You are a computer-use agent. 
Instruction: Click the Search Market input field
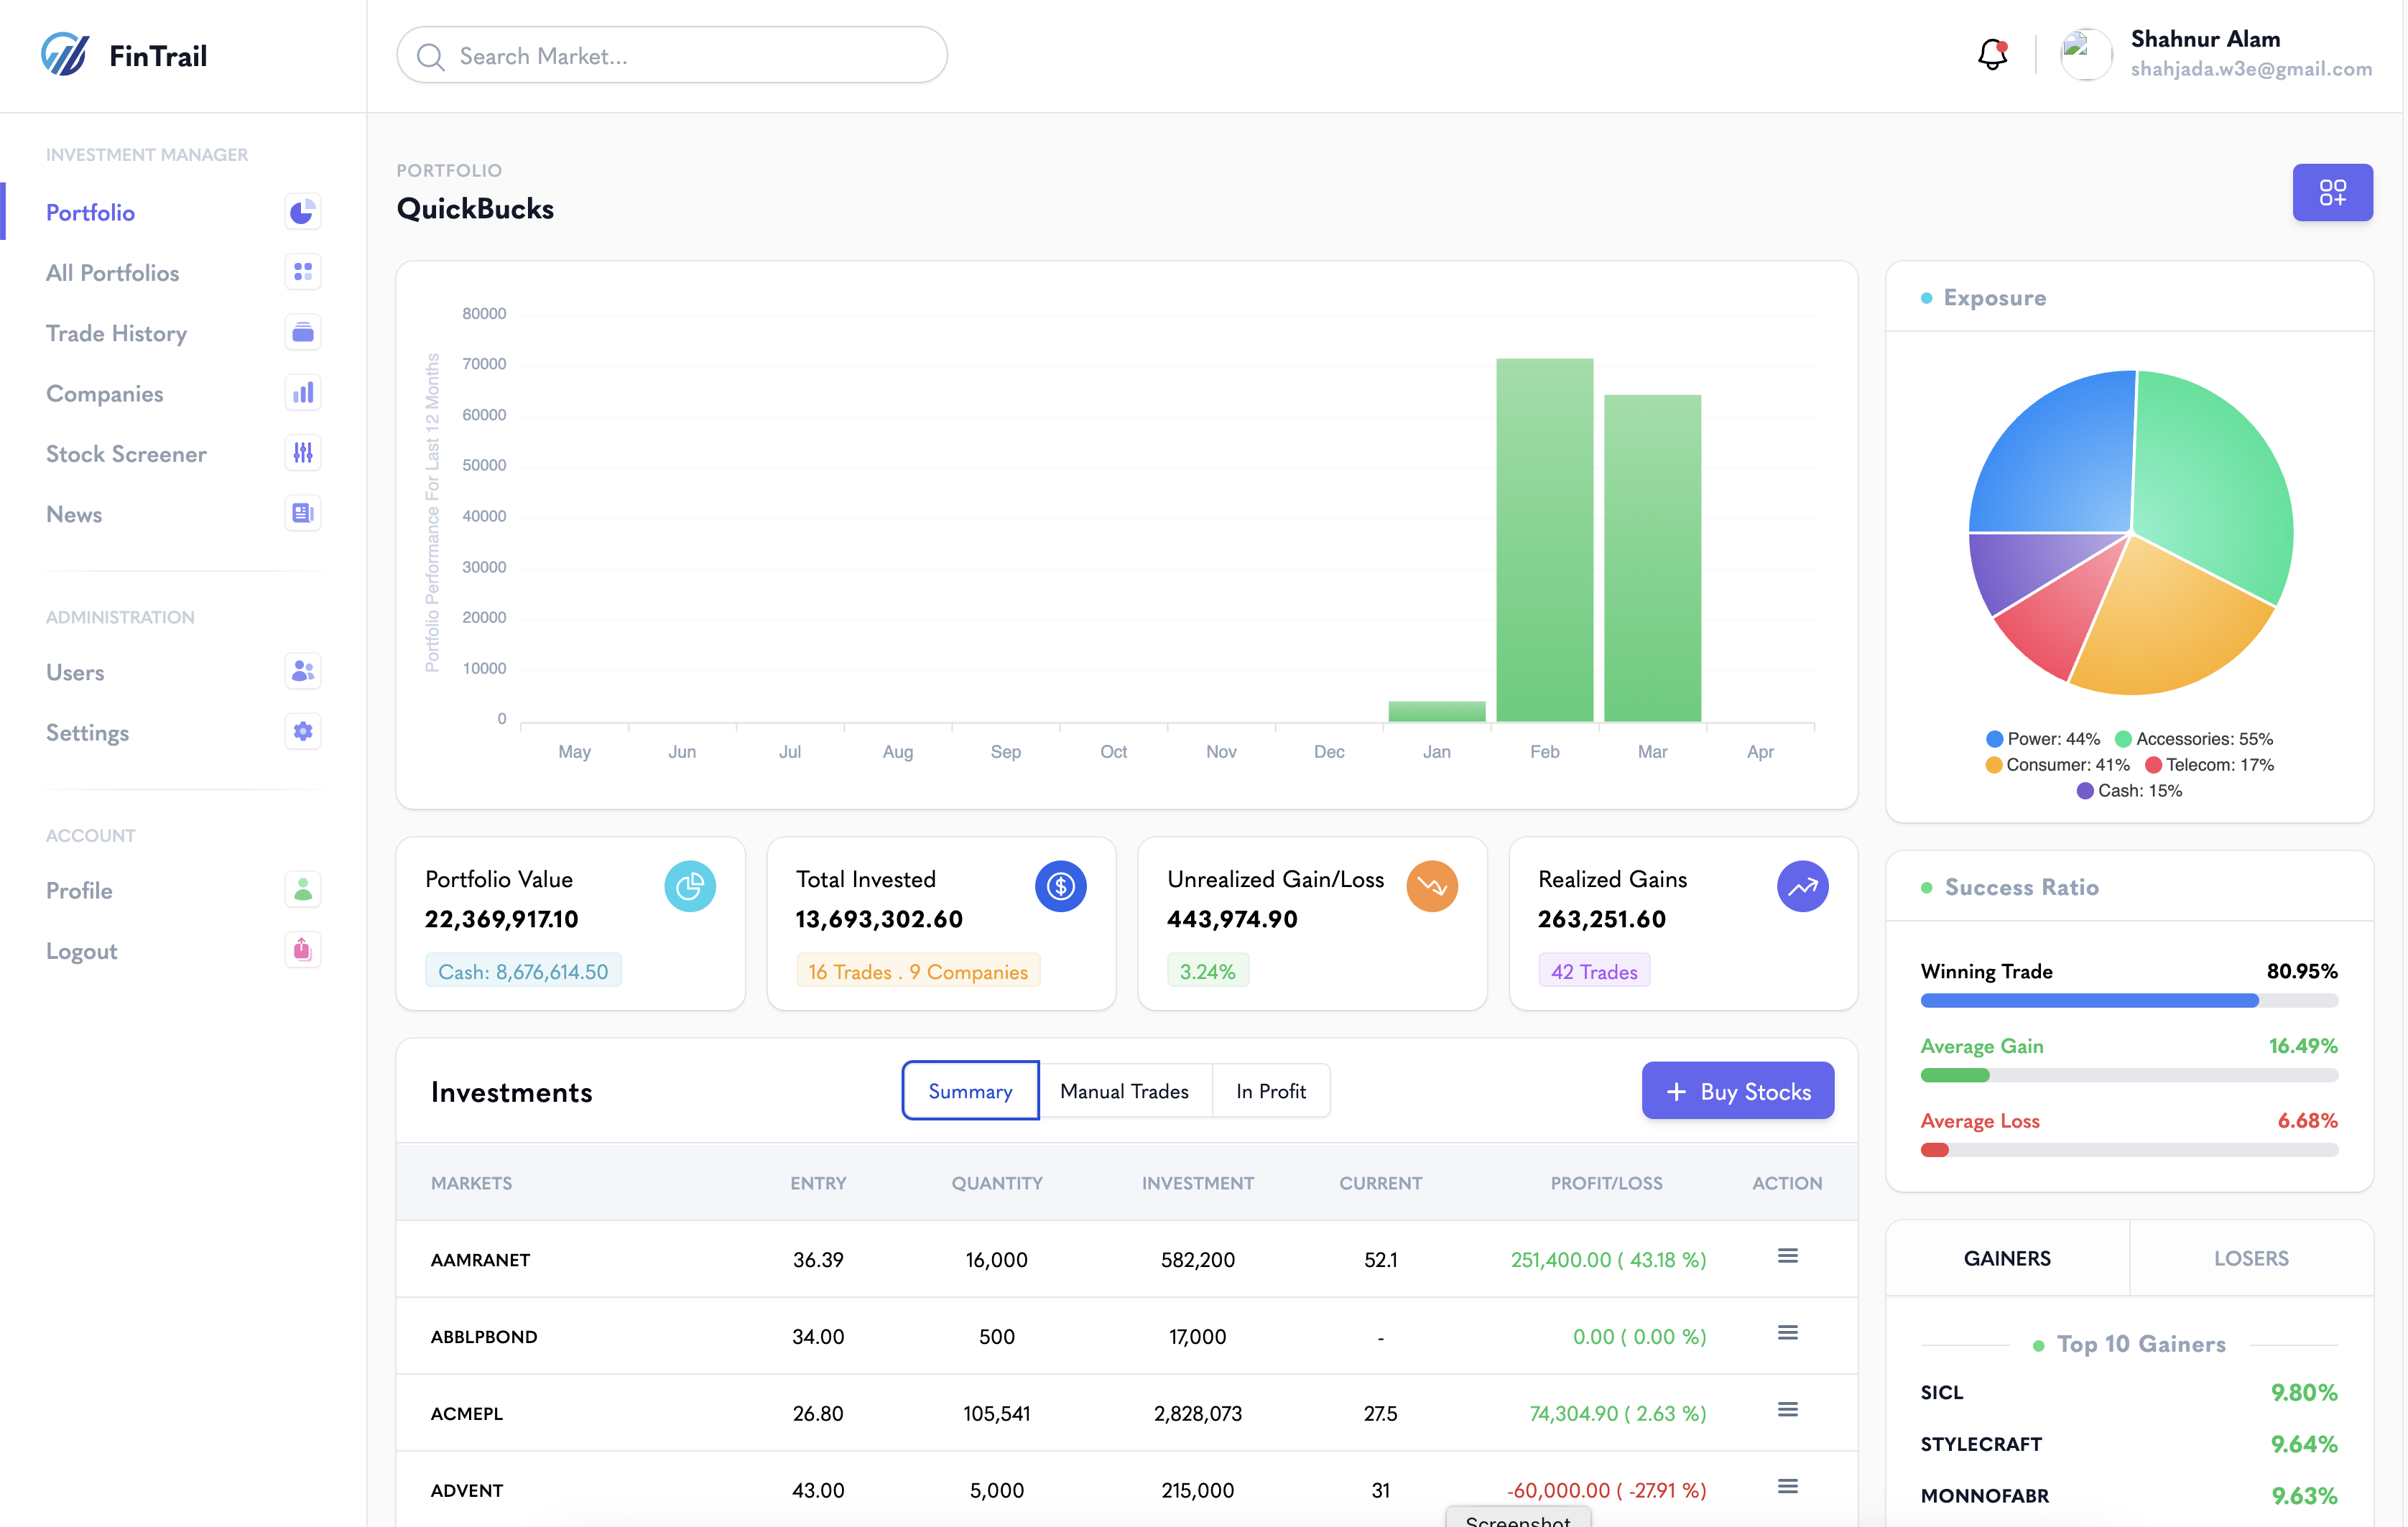[x=672, y=56]
